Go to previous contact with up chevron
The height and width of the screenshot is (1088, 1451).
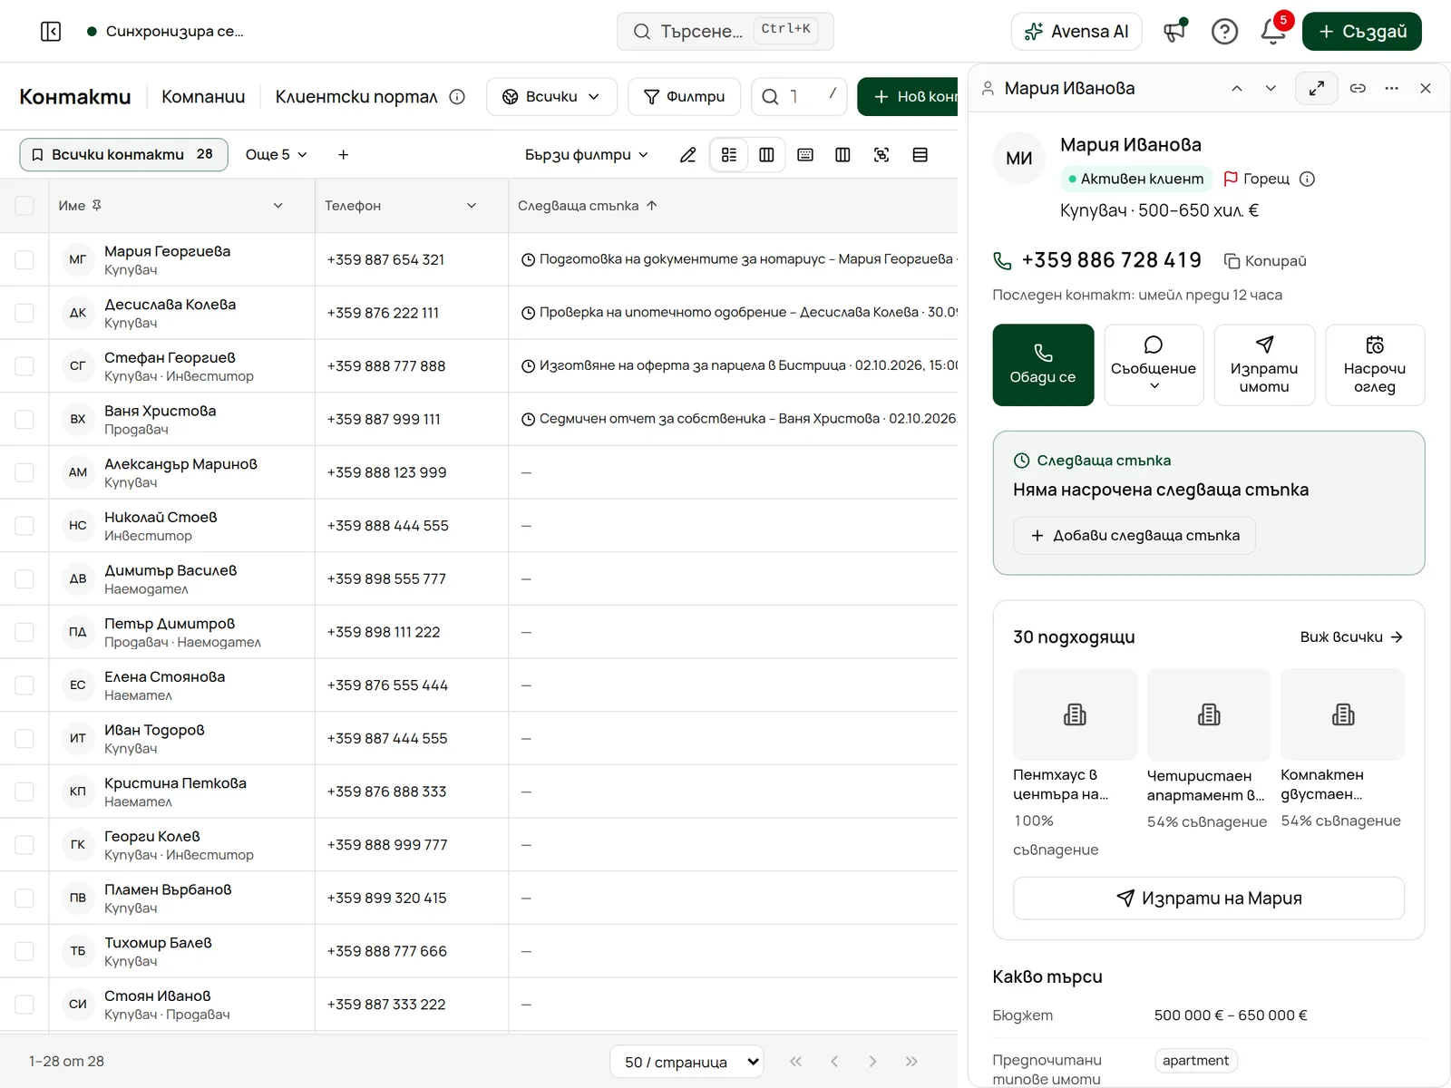pos(1236,88)
